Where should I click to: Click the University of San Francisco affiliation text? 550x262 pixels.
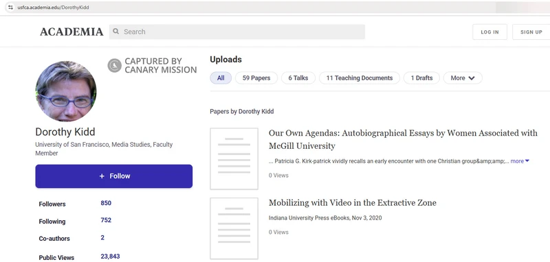click(104, 149)
